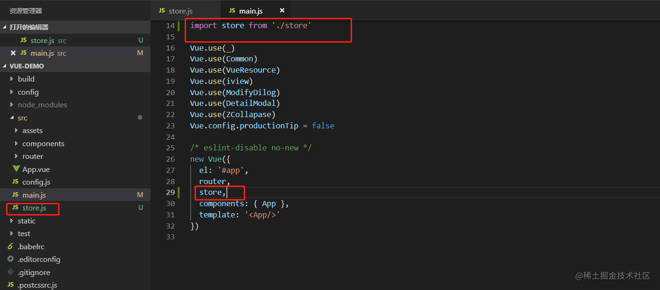Open main.js in open editors list
Image resolution: width=660 pixels, height=290 pixels.
point(75,53)
